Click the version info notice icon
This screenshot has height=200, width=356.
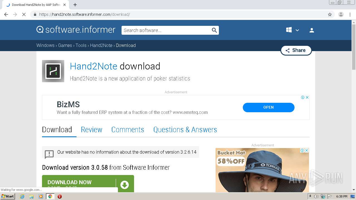click(x=49, y=154)
